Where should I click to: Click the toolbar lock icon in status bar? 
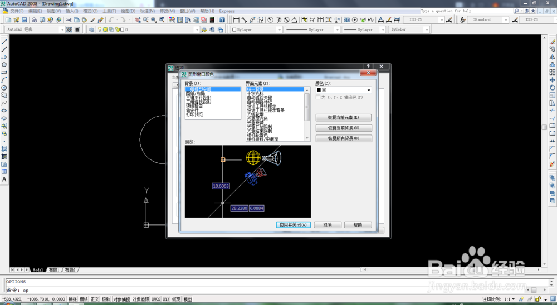point(538,299)
